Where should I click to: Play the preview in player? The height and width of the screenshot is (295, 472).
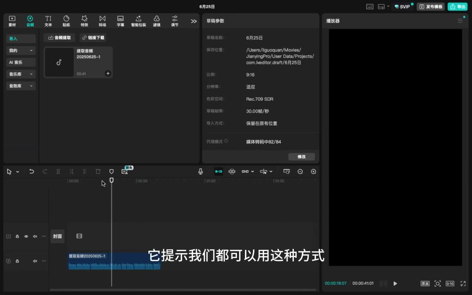point(395,283)
